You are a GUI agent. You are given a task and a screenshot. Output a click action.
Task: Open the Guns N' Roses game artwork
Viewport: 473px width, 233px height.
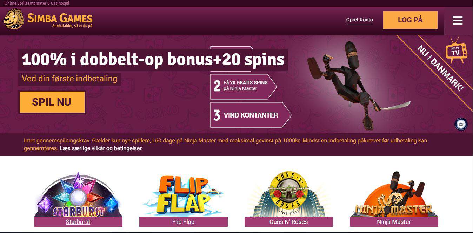tap(288, 194)
